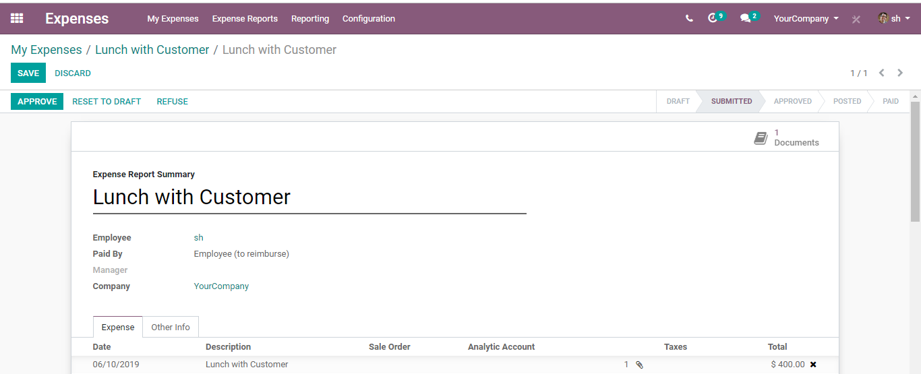Click My Expenses breadcrumb link
This screenshot has width=921, height=374.
tap(47, 50)
